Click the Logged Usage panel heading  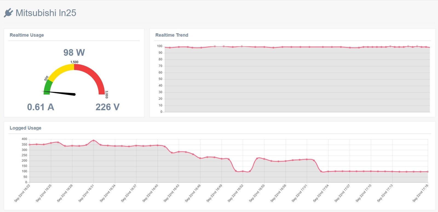(x=25, y=128)
